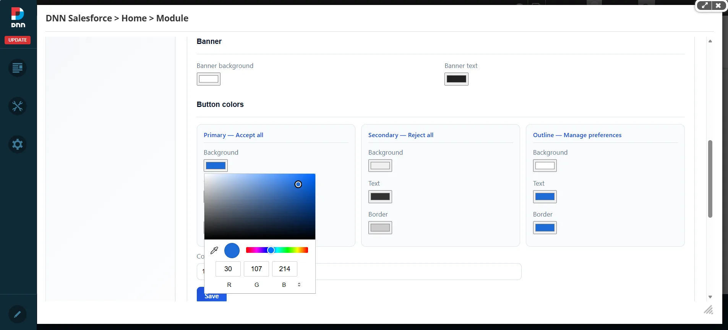
Task: Click the 'Primary — Accept all' heading
Action: coord(233,135)
